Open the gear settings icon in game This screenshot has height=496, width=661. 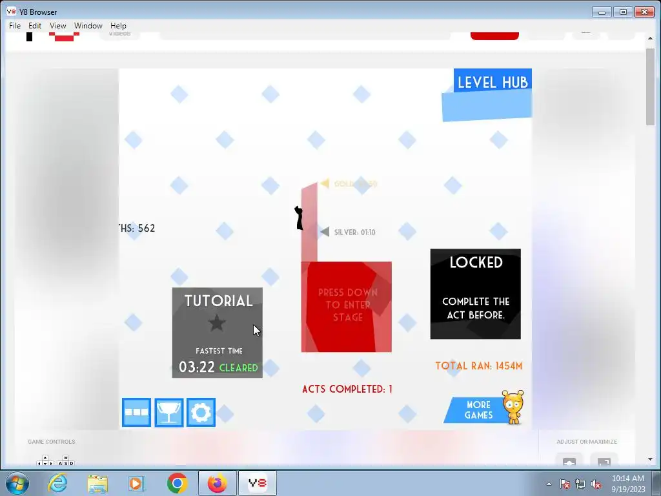[x=201, y=412]
